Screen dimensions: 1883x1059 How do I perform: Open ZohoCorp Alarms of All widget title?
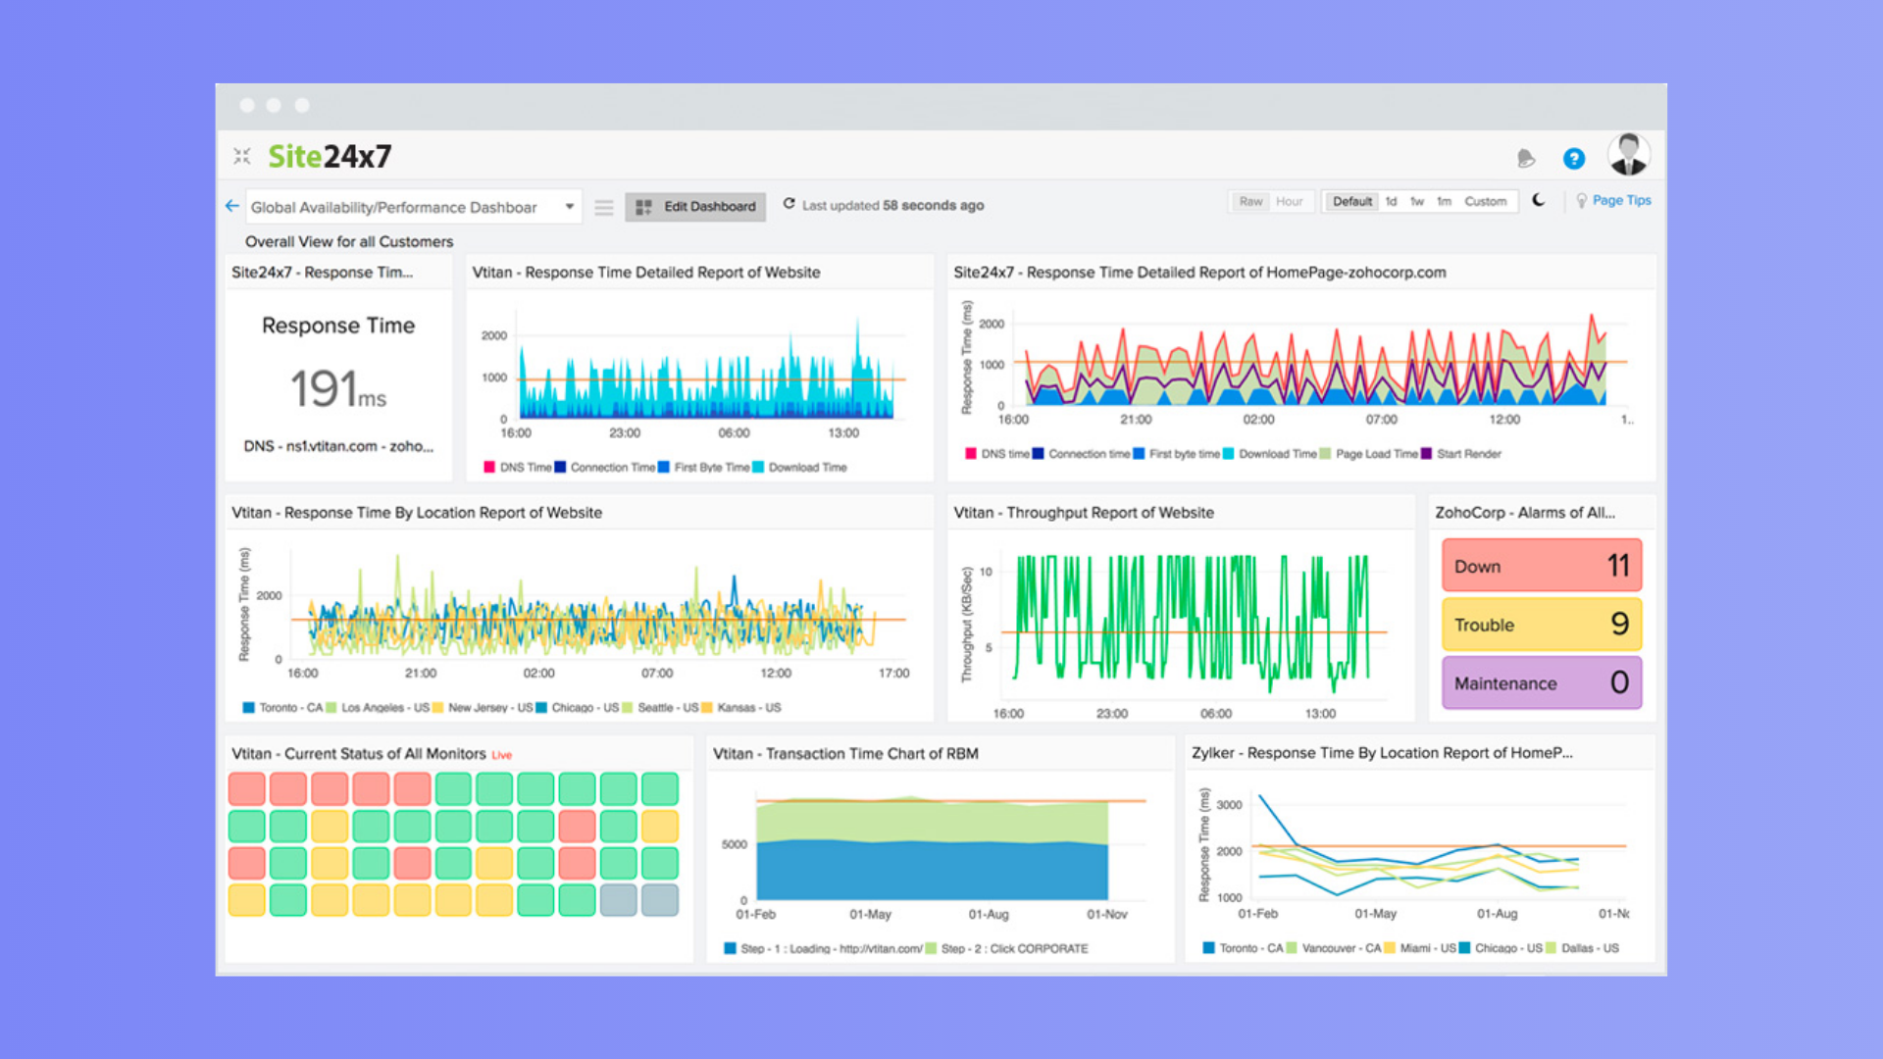point(1525,512)
